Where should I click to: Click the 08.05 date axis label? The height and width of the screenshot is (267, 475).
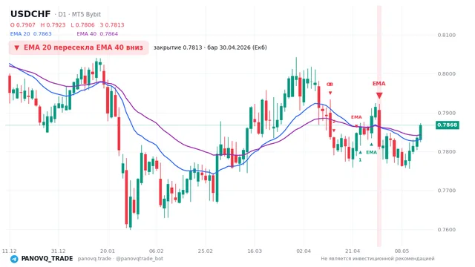click(402, 251)
